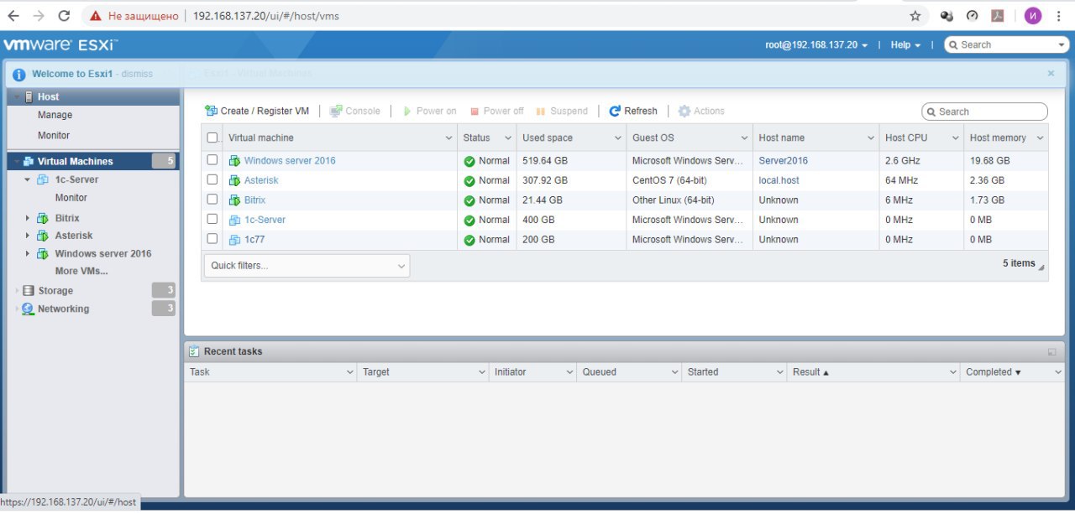
Task: Click the browser back arrow
Action: pos(13,15)
